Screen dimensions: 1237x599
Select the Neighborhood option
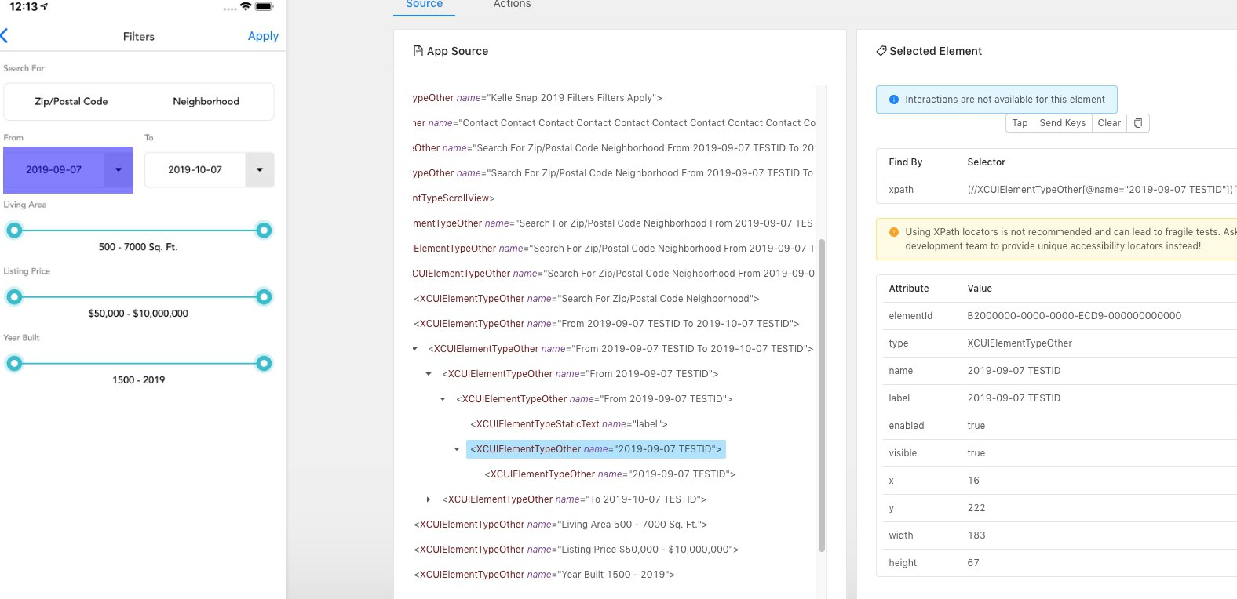point(206,101)
